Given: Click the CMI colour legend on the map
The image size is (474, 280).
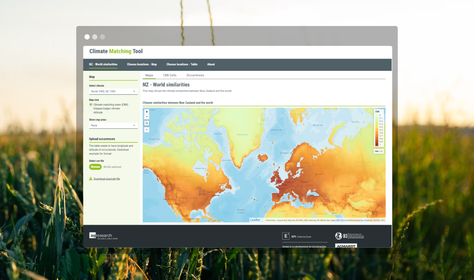Looking at the screenshot, I should [x=379, y=128].
